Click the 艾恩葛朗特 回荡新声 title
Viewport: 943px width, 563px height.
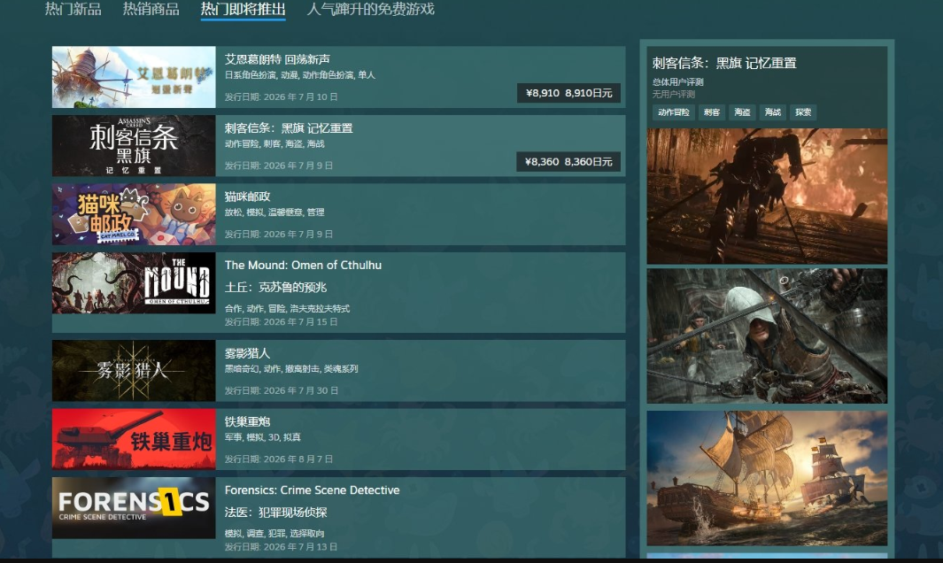pos(277,59)
